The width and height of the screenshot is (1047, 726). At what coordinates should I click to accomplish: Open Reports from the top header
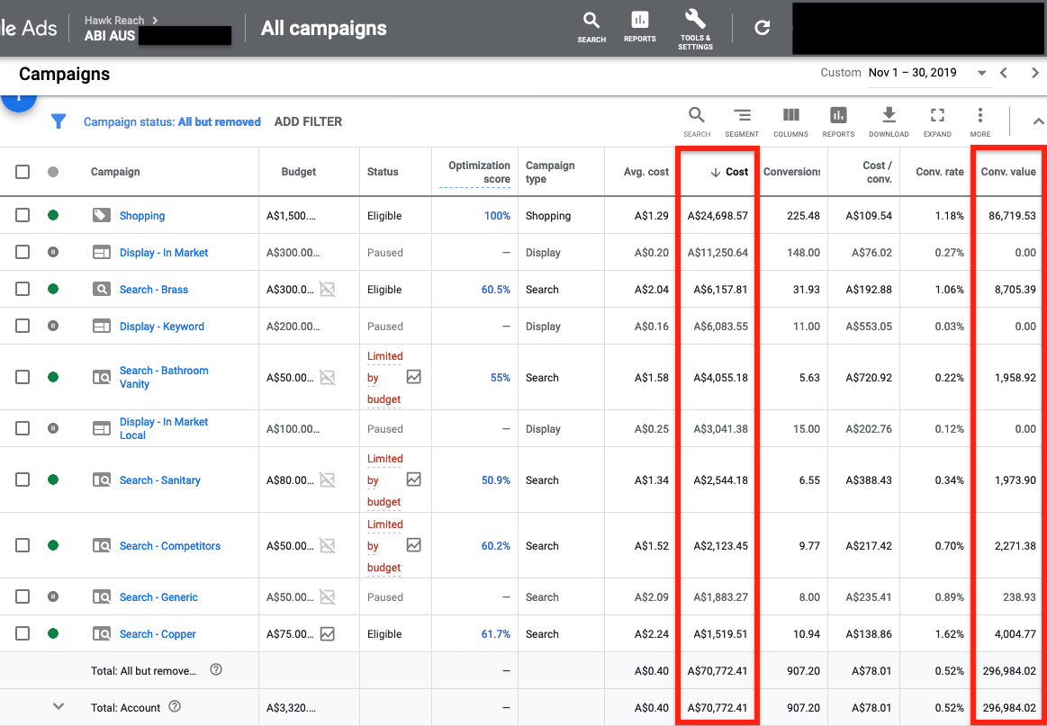(639, 26)
